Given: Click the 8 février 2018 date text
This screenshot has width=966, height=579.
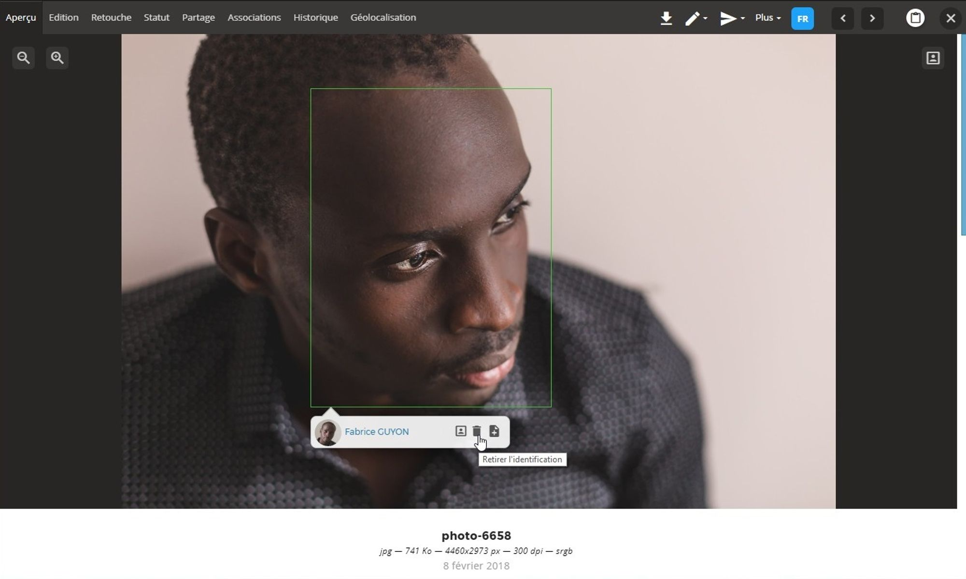Looking at the screenshot, I should pyautogui.click(x=476, y=565).
